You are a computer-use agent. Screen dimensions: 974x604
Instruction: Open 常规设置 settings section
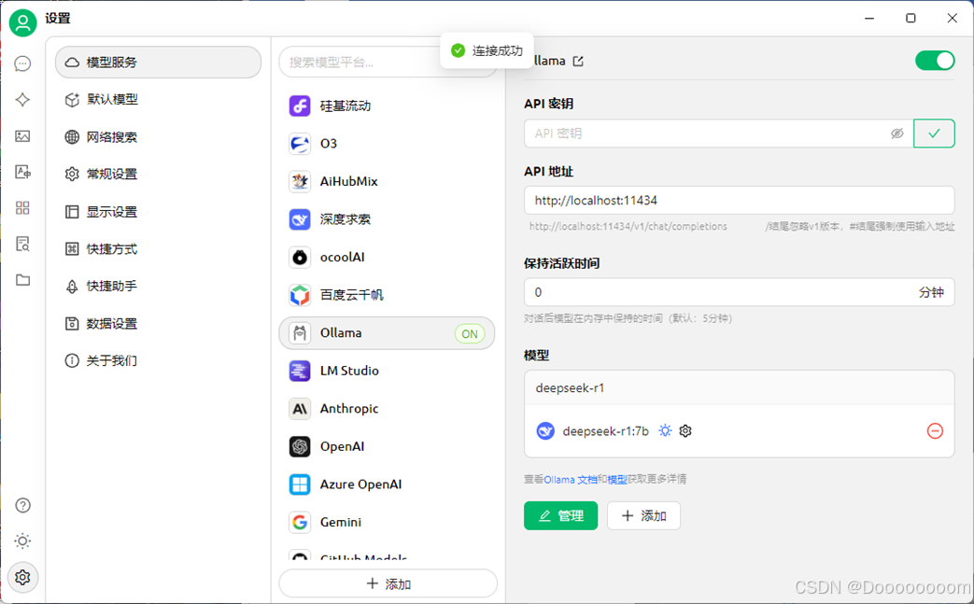point(159,174)
